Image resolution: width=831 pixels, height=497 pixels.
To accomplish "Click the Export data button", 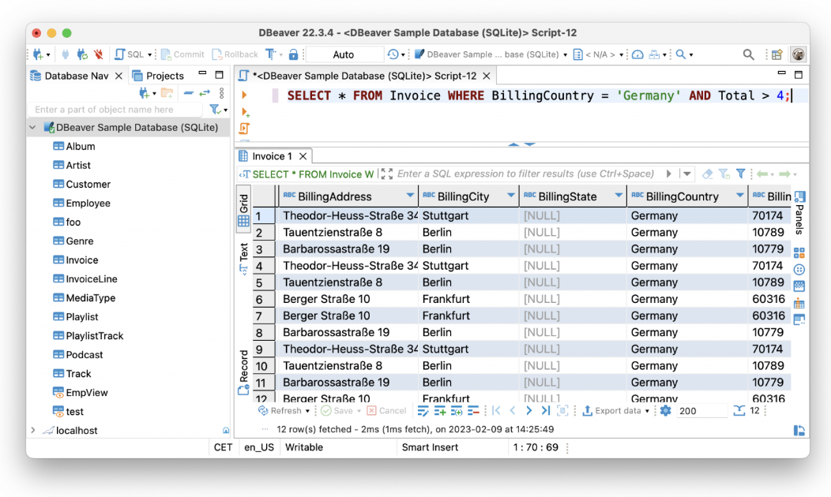I will (x=612, y=411).
